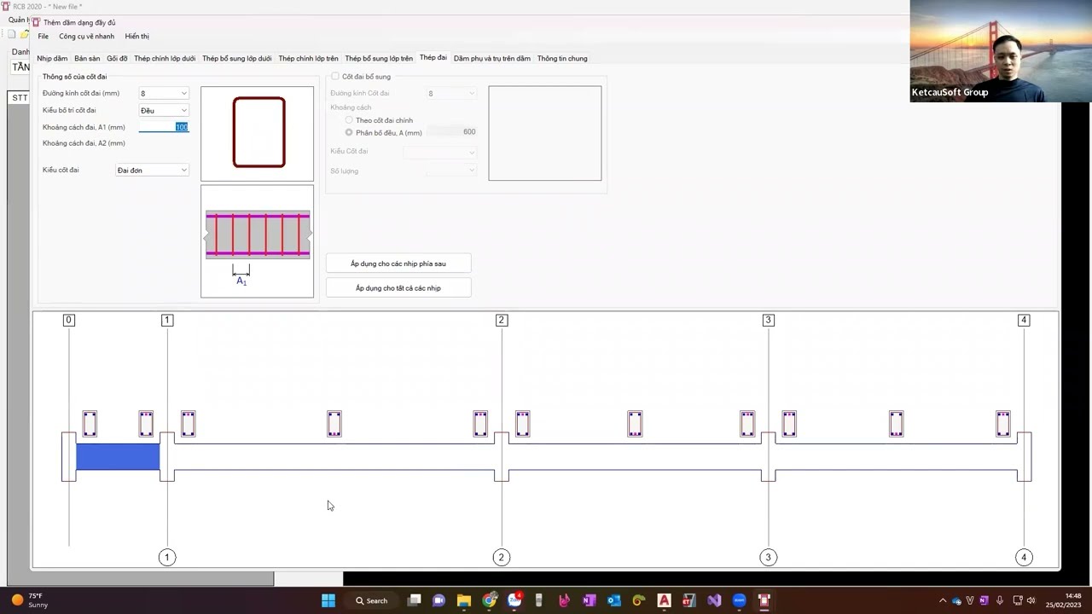Click the RCB app icon on taskbar
Screen dimensions: 1092x614
pyautogui.click(x=764, y=600)
